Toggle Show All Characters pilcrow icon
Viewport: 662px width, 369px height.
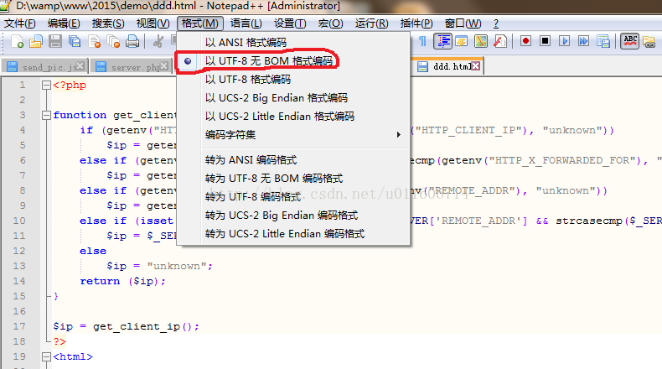pos(422,41)
